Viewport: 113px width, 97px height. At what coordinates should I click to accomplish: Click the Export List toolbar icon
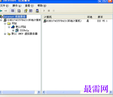pos(19,11)
